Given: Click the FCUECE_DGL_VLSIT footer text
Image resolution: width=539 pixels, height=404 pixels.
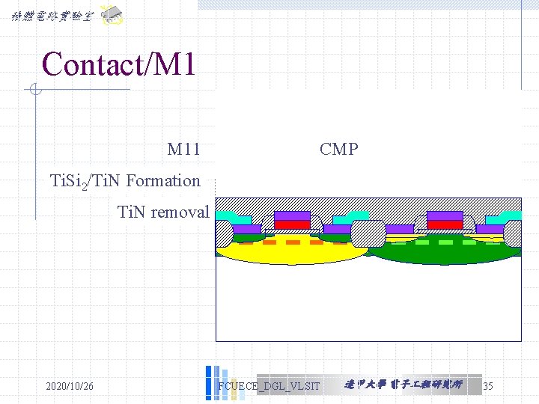Looking at the screenshot, I should point(269,386).
